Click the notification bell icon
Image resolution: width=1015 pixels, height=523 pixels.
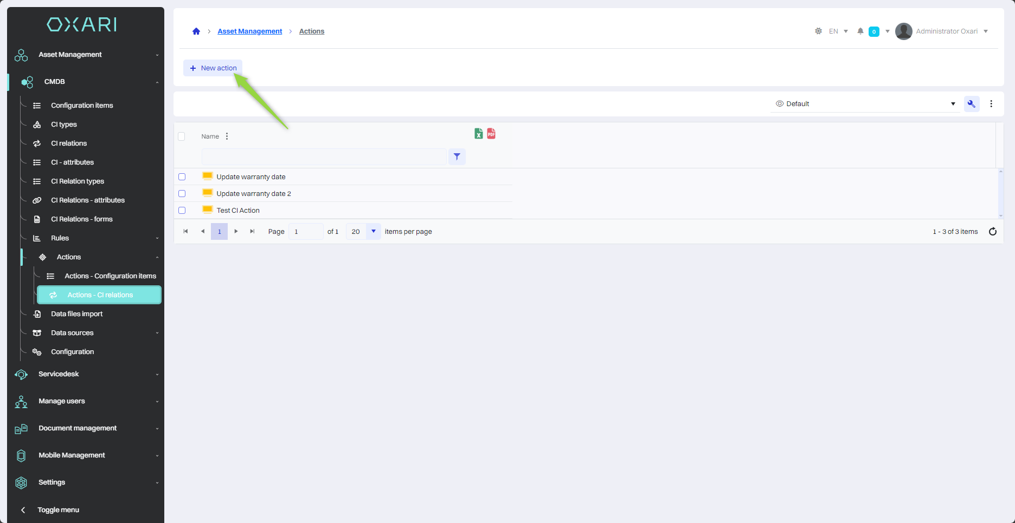coord(860,31)
